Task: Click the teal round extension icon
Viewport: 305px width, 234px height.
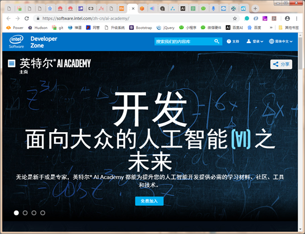Action: [x=247, y=19]
